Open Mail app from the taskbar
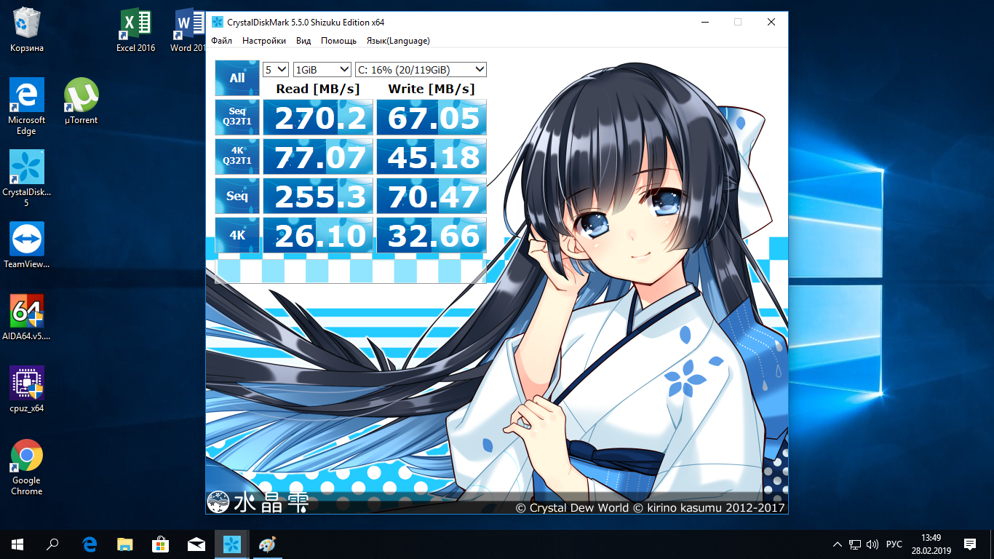The image size is (994, 559). click(x=196, y=544)
